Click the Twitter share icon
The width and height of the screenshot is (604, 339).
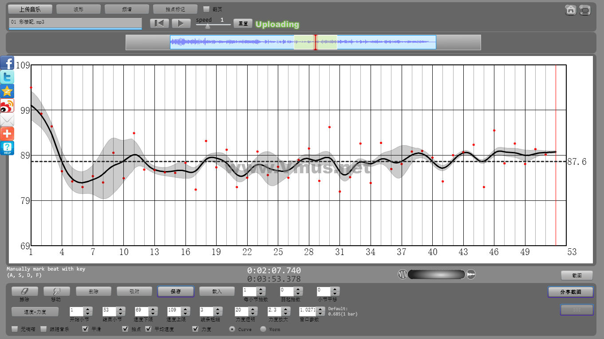point(7,77)
